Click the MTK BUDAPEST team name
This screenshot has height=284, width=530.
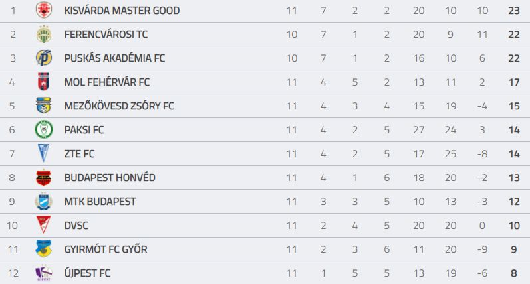100,202
